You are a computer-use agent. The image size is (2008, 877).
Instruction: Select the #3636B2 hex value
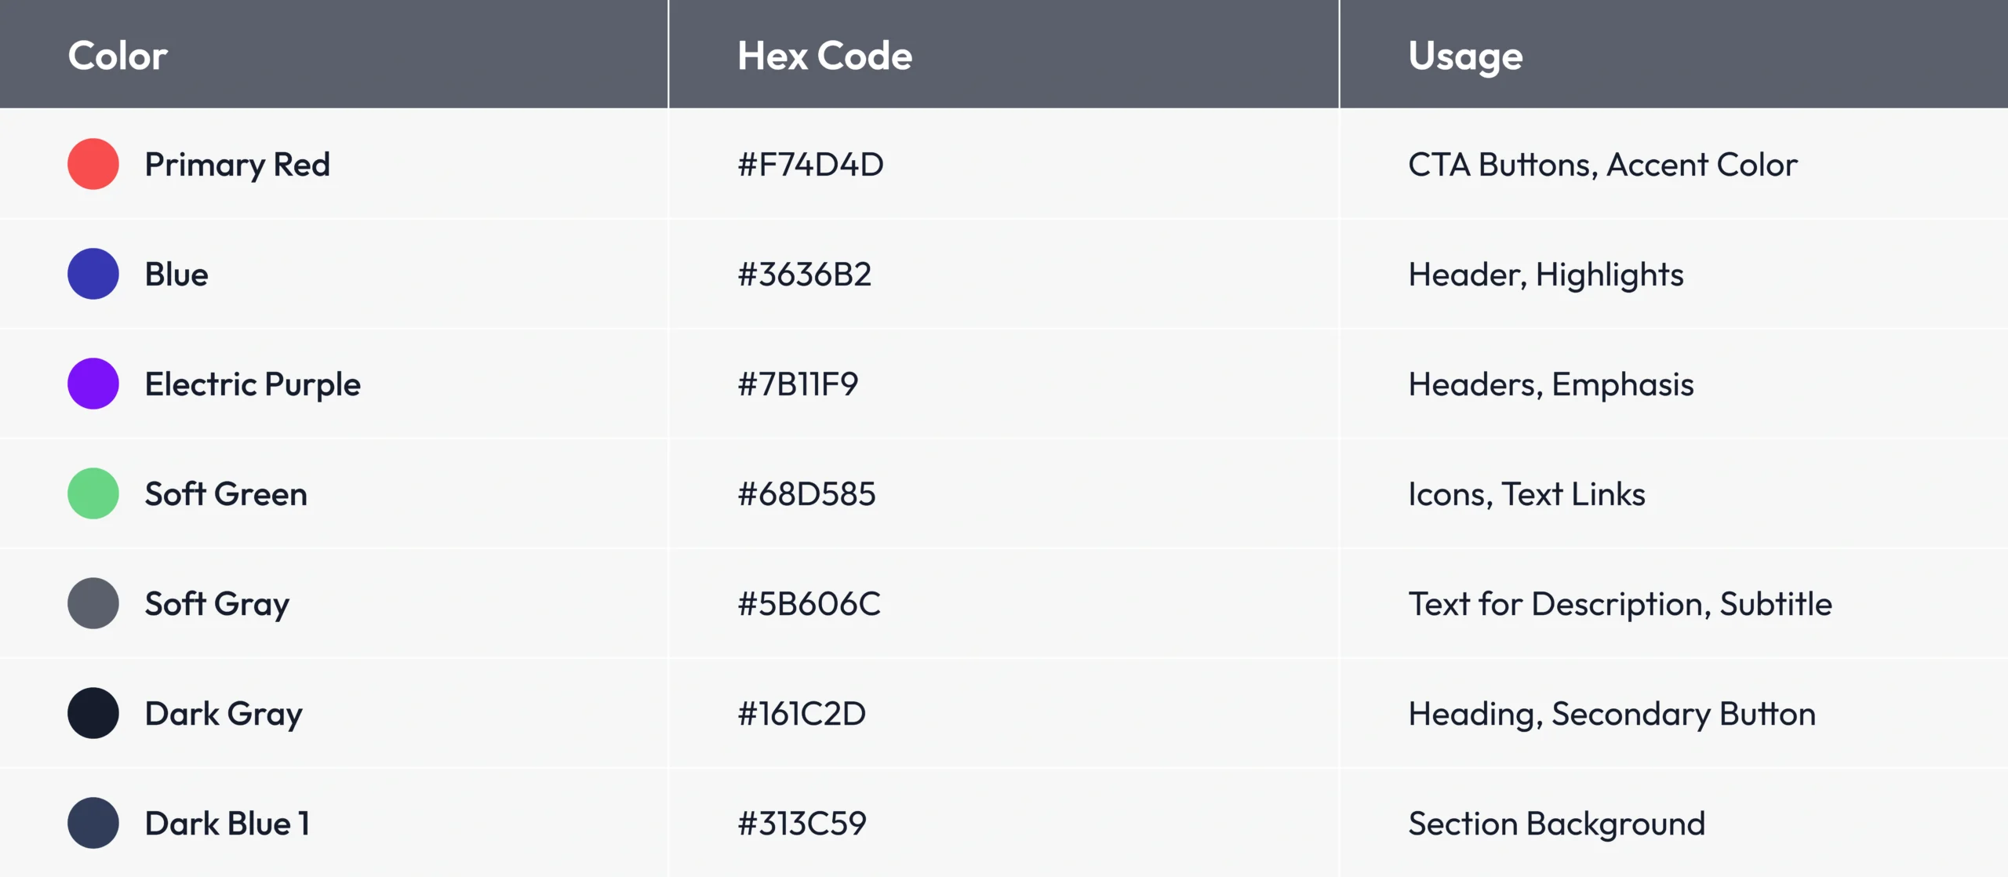(x=804, y=275)
